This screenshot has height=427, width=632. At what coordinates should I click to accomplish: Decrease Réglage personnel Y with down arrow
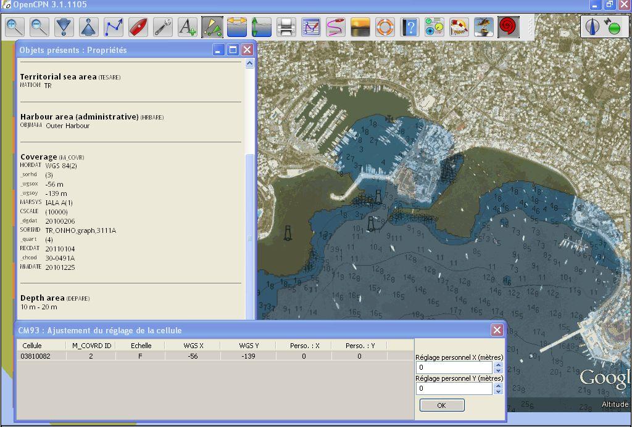pyautogui.click(x=499, y=391)
